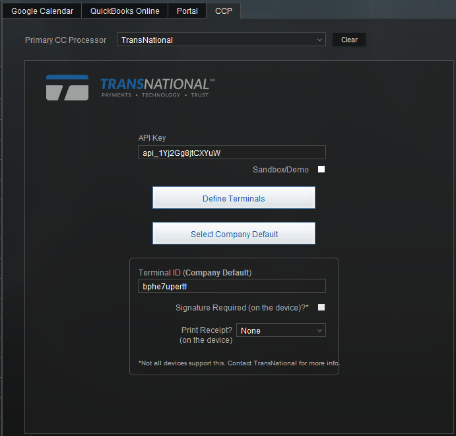456x436 pixels.
Task: Click the 'Signature Required (on the device)?*' label
Action: (242, 308)
